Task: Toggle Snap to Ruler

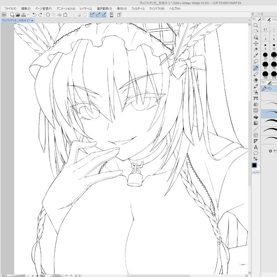Action: [x=92, y=15]
